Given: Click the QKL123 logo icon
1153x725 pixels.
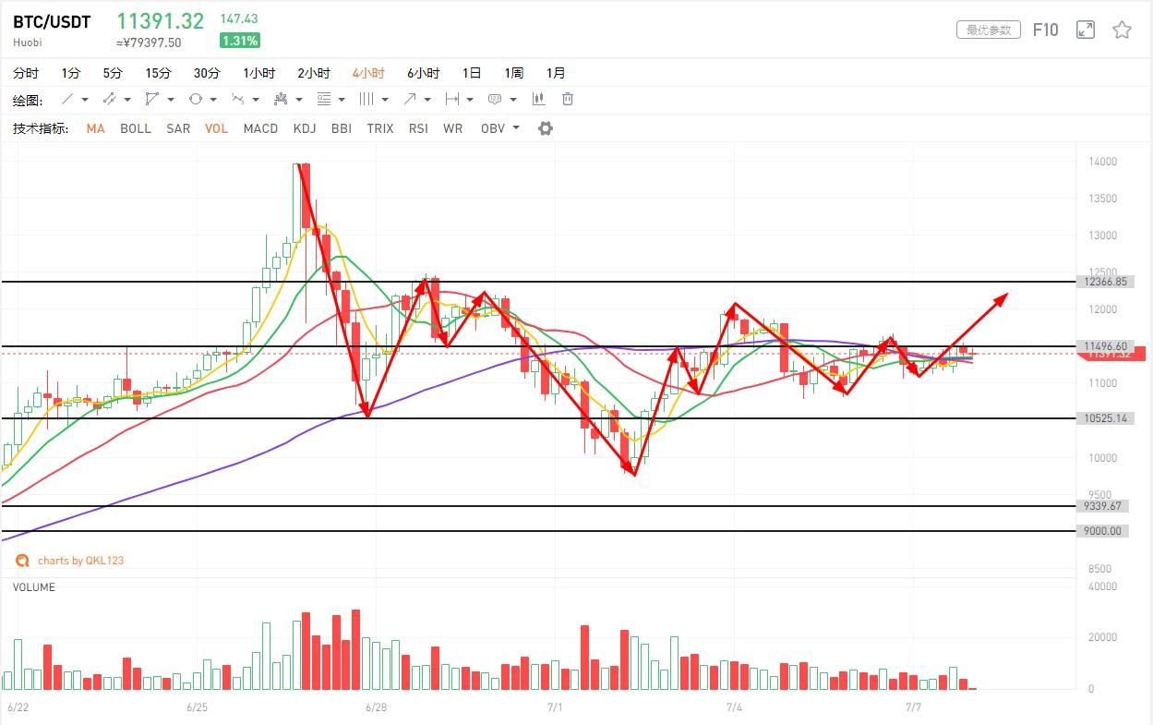Looking at the screenshot, I should (22, 561).
